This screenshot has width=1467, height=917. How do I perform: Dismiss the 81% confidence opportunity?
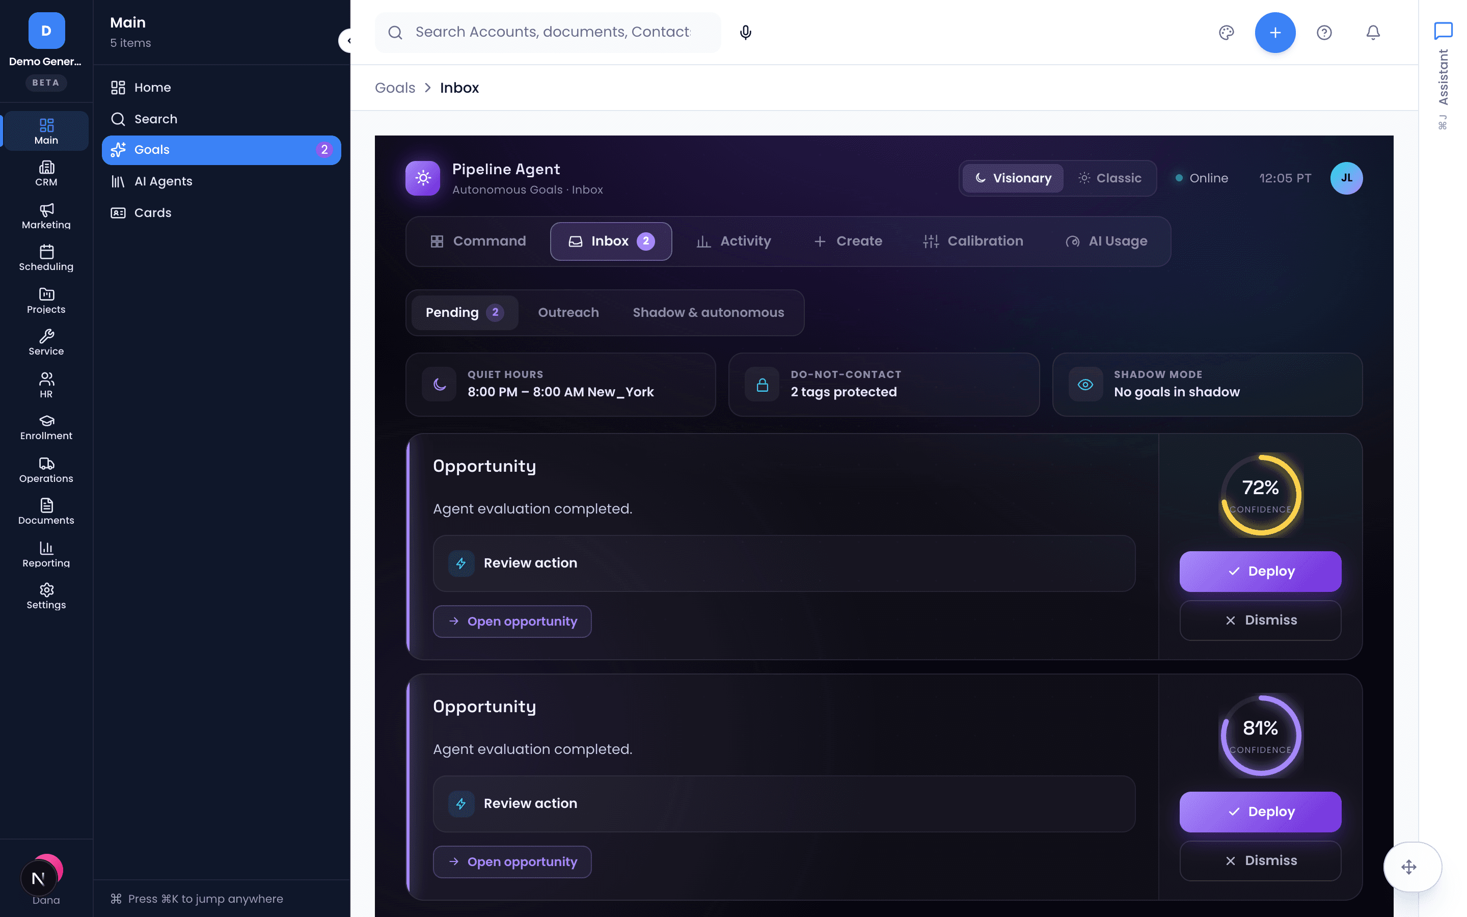(x=1260, y=860)
